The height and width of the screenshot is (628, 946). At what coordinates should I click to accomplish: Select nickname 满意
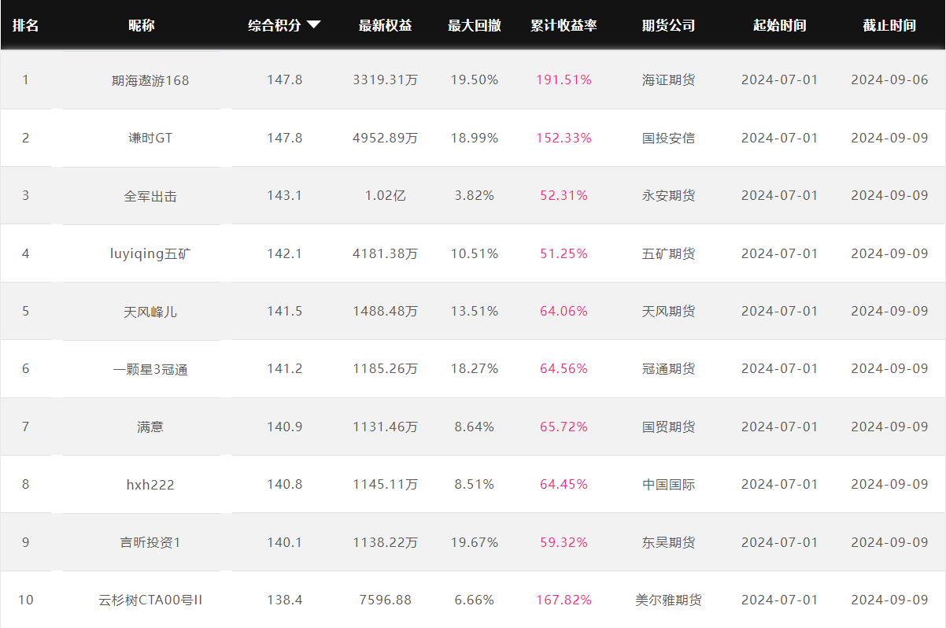(150, 427)
